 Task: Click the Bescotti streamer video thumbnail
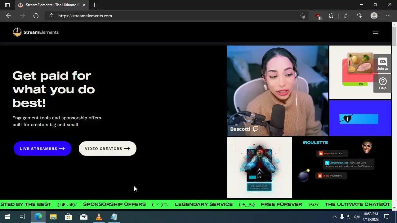[277, 91]
